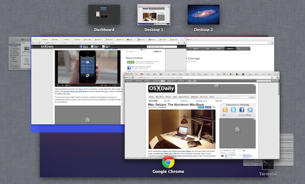Image resolution: width=305 pixels, height=184 pixels.
Task: Open the Tips & Tricks navigation item
Action: (x=183, y=97)
